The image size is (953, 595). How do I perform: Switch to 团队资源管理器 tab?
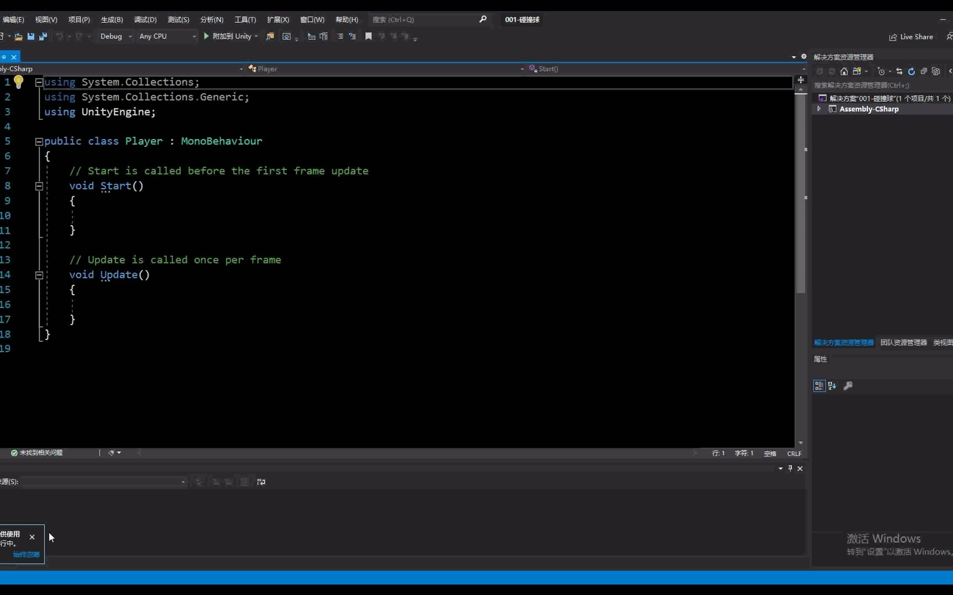tap(903, 342)
